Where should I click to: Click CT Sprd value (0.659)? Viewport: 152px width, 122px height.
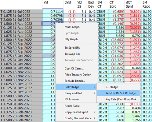click(x=116, y=12)
